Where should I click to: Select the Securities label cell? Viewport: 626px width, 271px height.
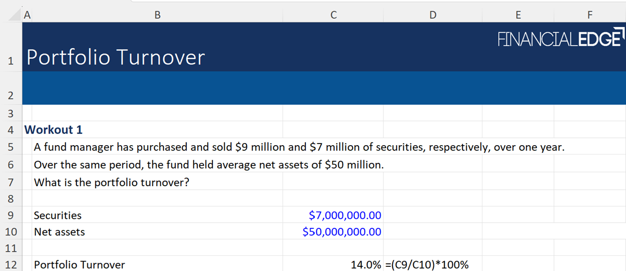click(58, 215)
